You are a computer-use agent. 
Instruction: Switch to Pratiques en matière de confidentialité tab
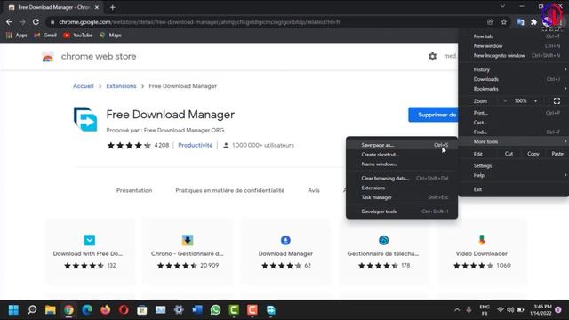click(x=230, y=190)
